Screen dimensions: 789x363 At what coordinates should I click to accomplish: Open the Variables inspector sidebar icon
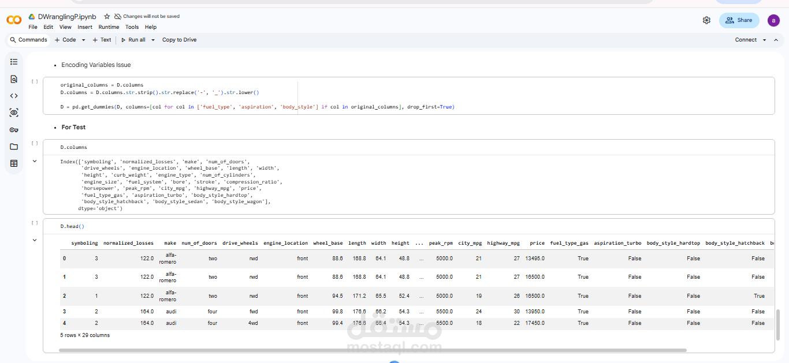pyautogui.click(x=14, y=113)
